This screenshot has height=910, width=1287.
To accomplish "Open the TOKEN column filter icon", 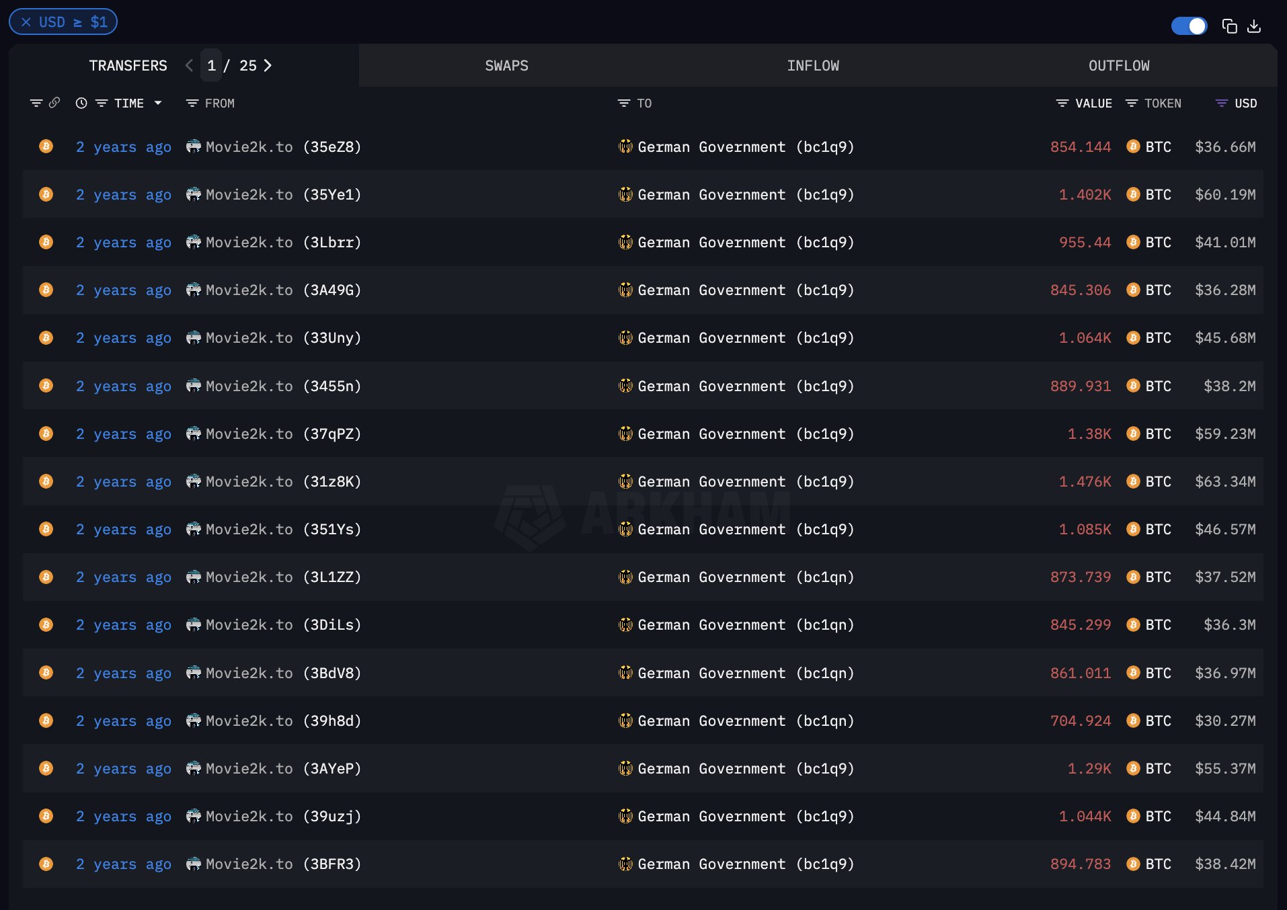I will (x=1132, y=103).
